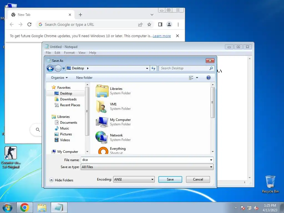Open the Recycle Bin desktop icon
This screenshot has width=284, height=213.
(270, 184)
